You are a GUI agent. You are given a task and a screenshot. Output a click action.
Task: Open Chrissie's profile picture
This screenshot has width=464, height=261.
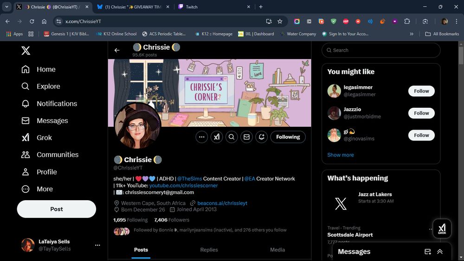point(138,125)
